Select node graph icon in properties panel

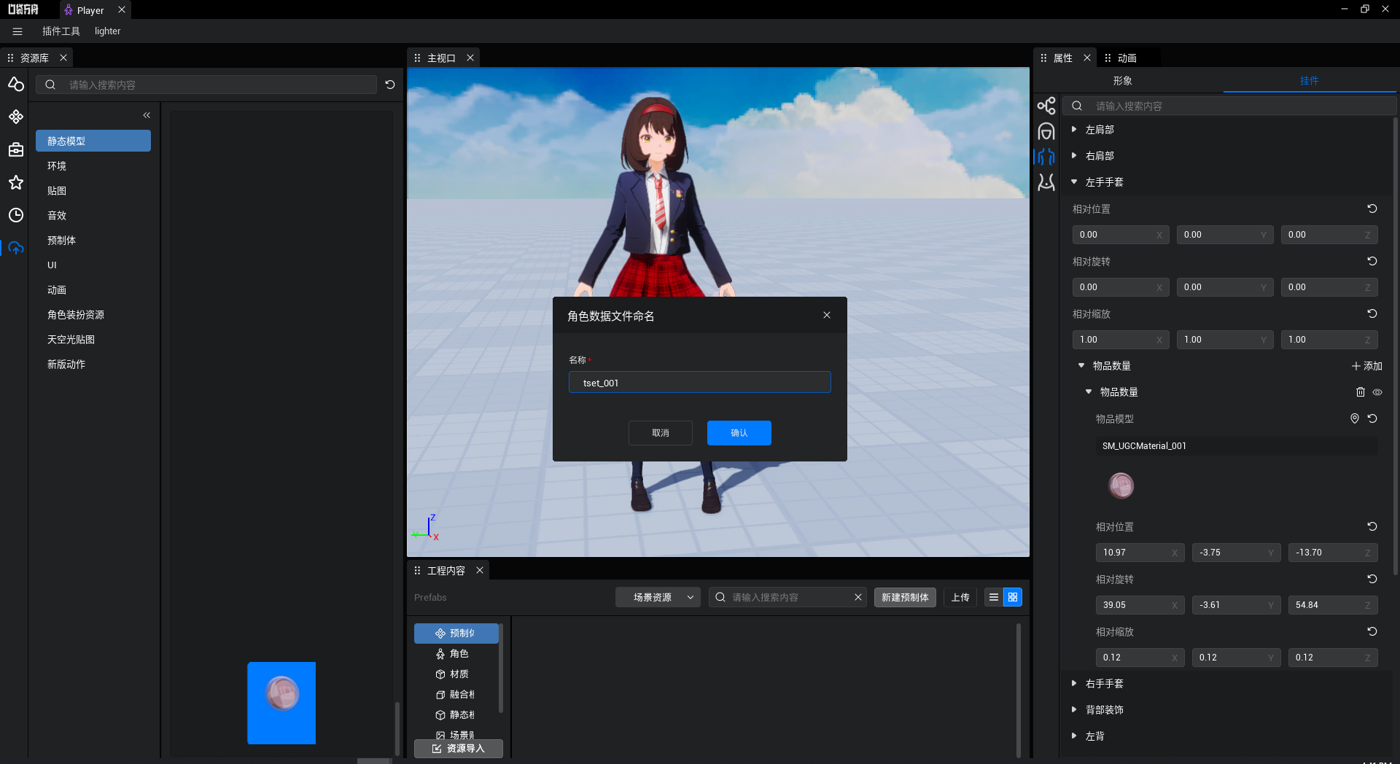click(1046, 106)
